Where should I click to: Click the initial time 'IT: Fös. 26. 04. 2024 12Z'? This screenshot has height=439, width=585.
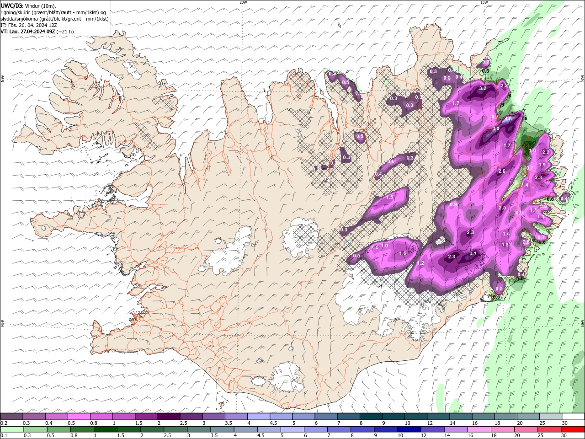pyautogui.click(x=29, y=25)
